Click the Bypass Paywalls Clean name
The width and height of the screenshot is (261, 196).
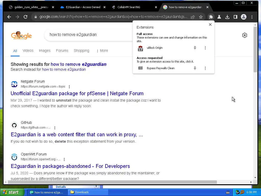tap(161, 68)
